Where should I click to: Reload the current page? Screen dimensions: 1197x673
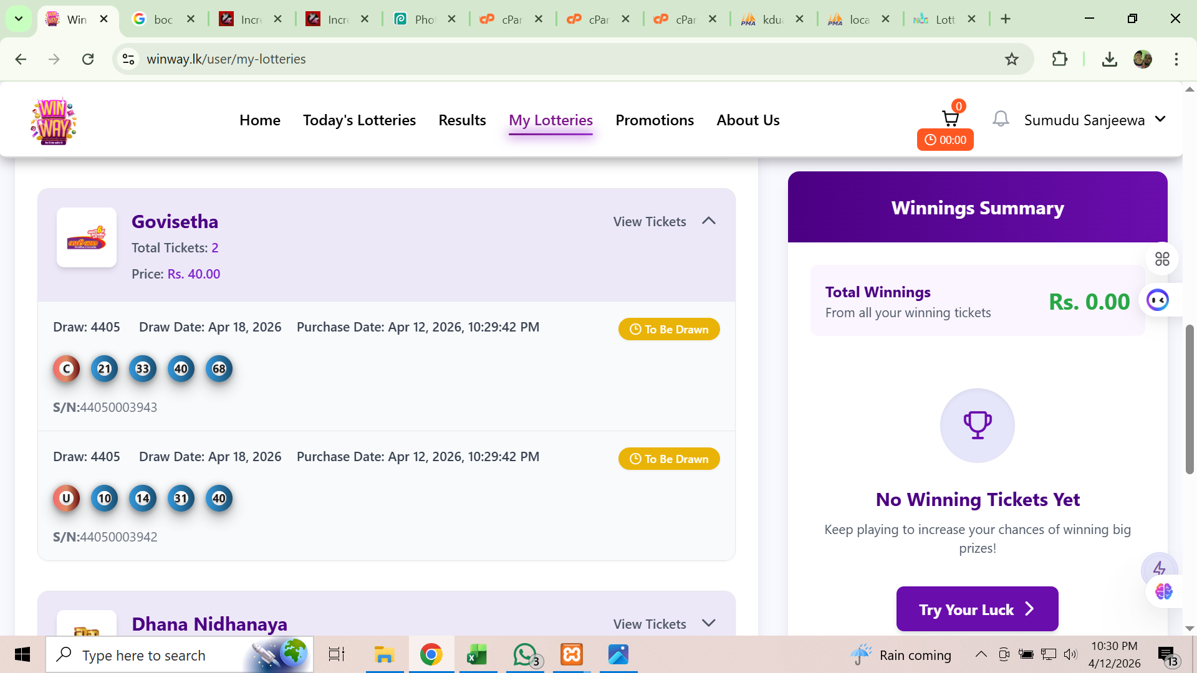click(88, 59)
